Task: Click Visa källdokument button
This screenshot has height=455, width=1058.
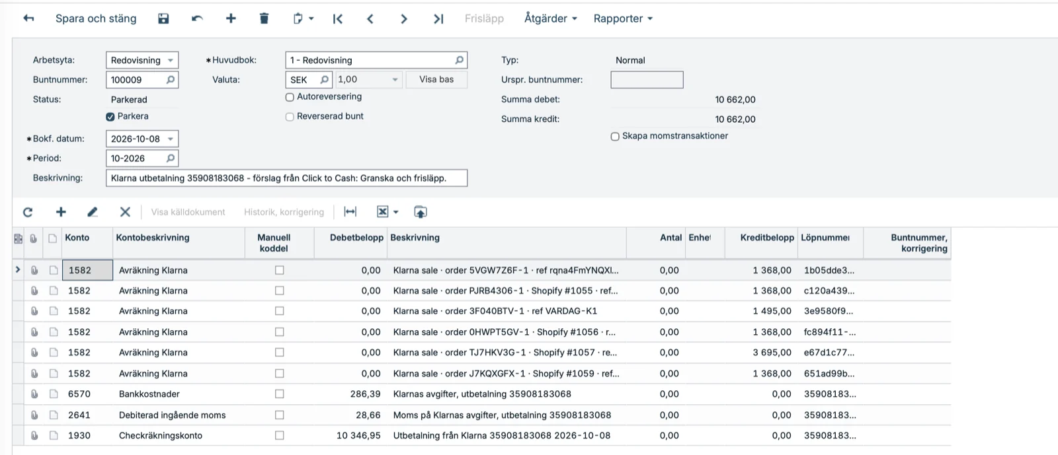Action: click(x=188, y=212)
